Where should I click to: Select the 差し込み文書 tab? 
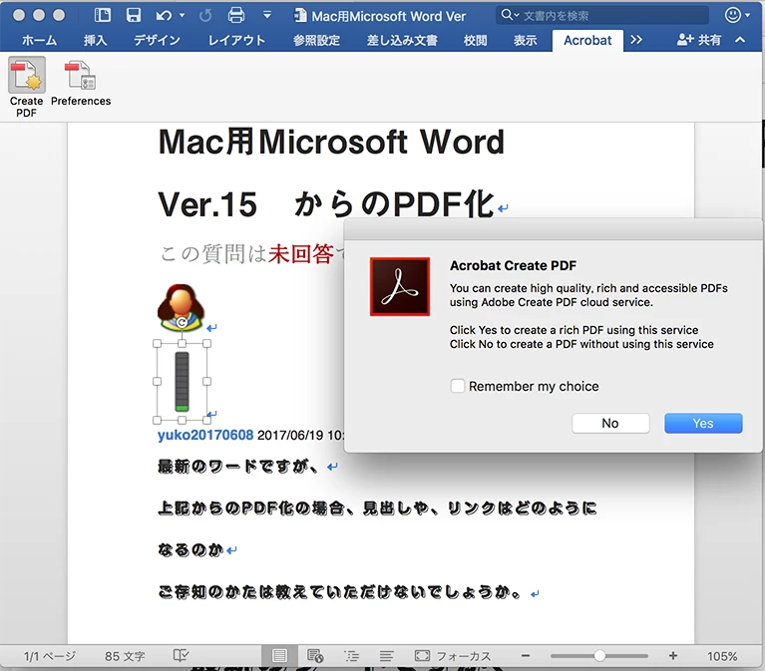402,40
